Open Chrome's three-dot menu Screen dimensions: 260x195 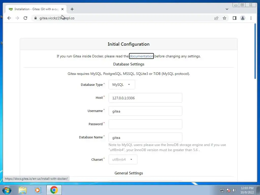pyautogui.click(x=251, y=18)
